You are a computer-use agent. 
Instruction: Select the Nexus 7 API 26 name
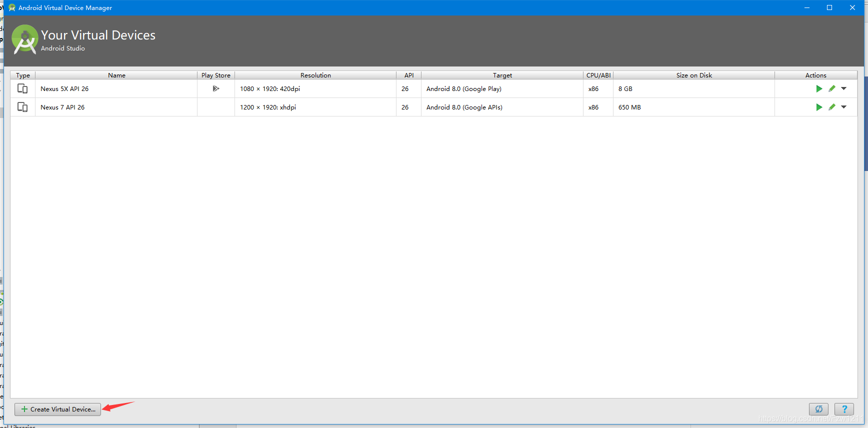62,107
